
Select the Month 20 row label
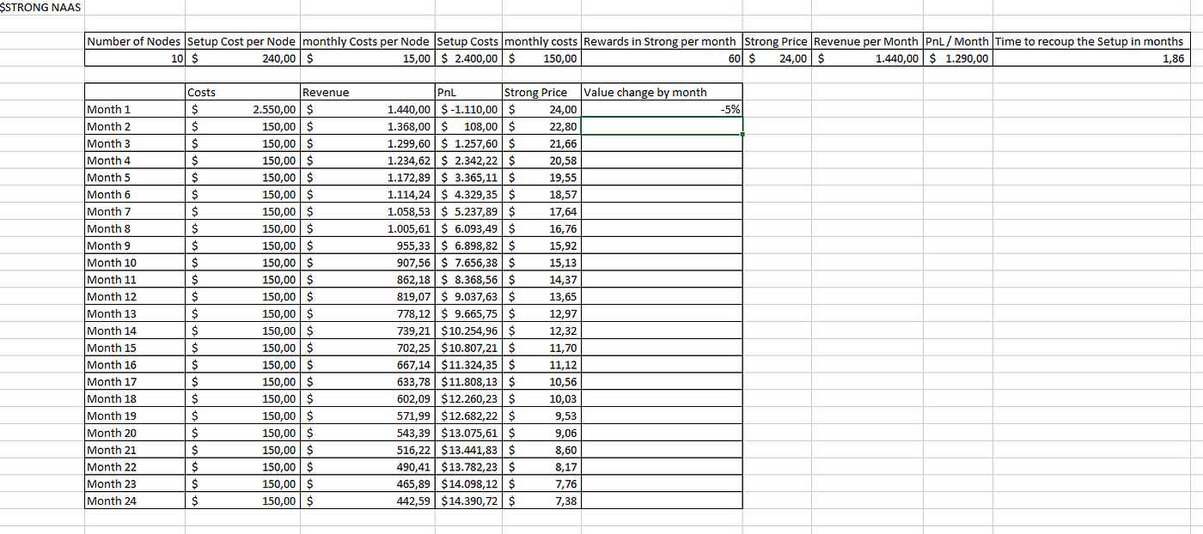coord(135,433)
